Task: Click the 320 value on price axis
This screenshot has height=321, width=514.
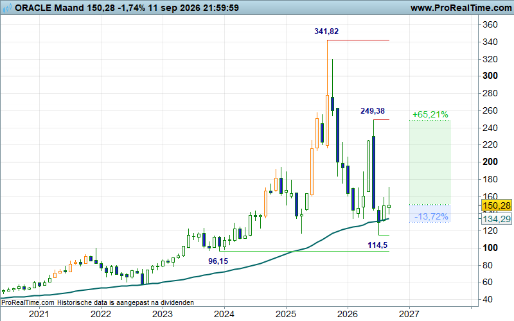Action: pos(490,59)
